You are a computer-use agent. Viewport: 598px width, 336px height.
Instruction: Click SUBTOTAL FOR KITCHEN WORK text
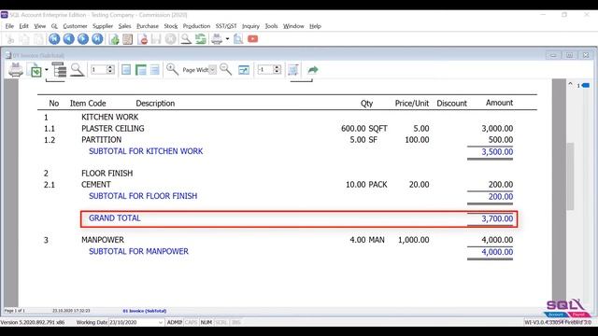[x=146, y=151]
